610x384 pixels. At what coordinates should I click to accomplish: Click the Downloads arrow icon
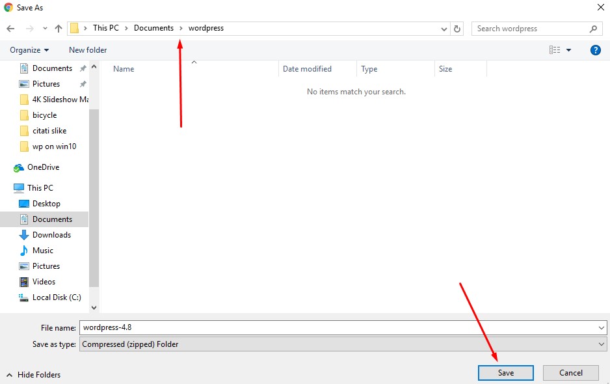coord(23,235)
